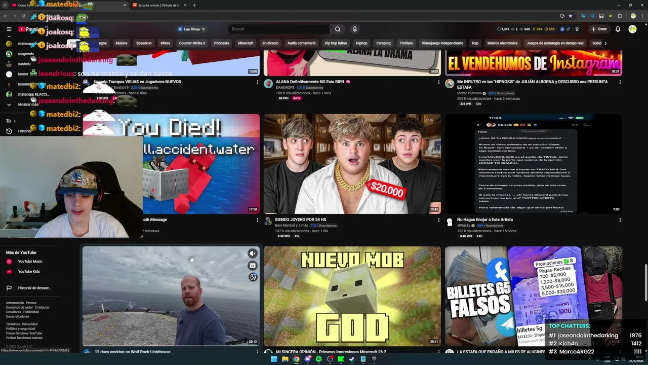Show more category chips with right arrow
This screenshot has width=648, height=365.
click(x=605, y=43)
